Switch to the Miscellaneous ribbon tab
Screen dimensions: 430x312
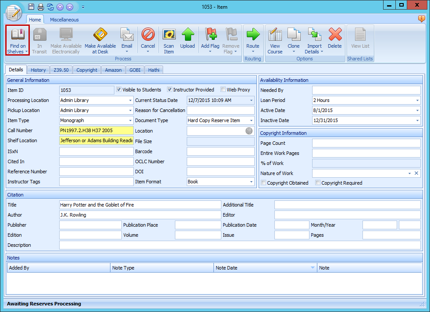coord(64,20)
